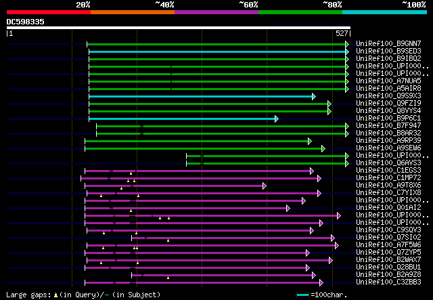This screenshot has width=433, height=300.
Task: Open the UniRef100_Q9FZI9 label
Action: [x=388, y=104]
